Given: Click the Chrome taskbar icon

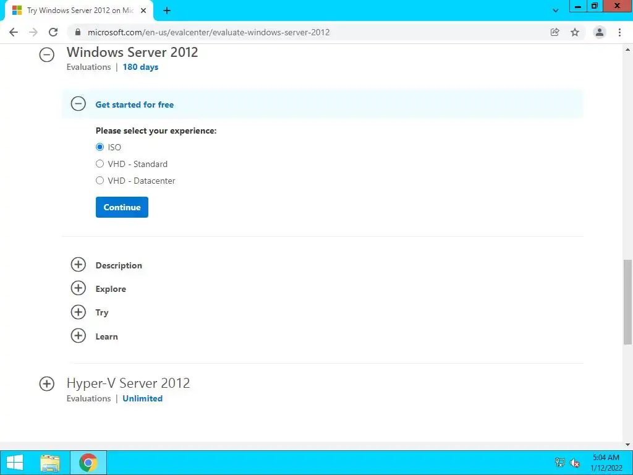Looking at the screenshot, I should [x=88, y=463].
